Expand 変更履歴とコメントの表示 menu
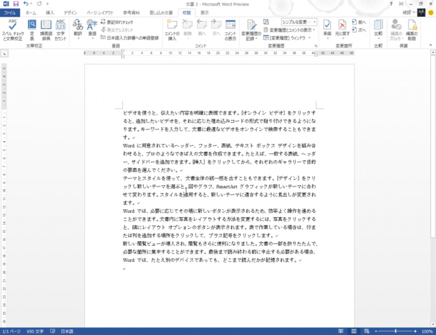This screenshot has height=335, width=436. click(289, 30)
